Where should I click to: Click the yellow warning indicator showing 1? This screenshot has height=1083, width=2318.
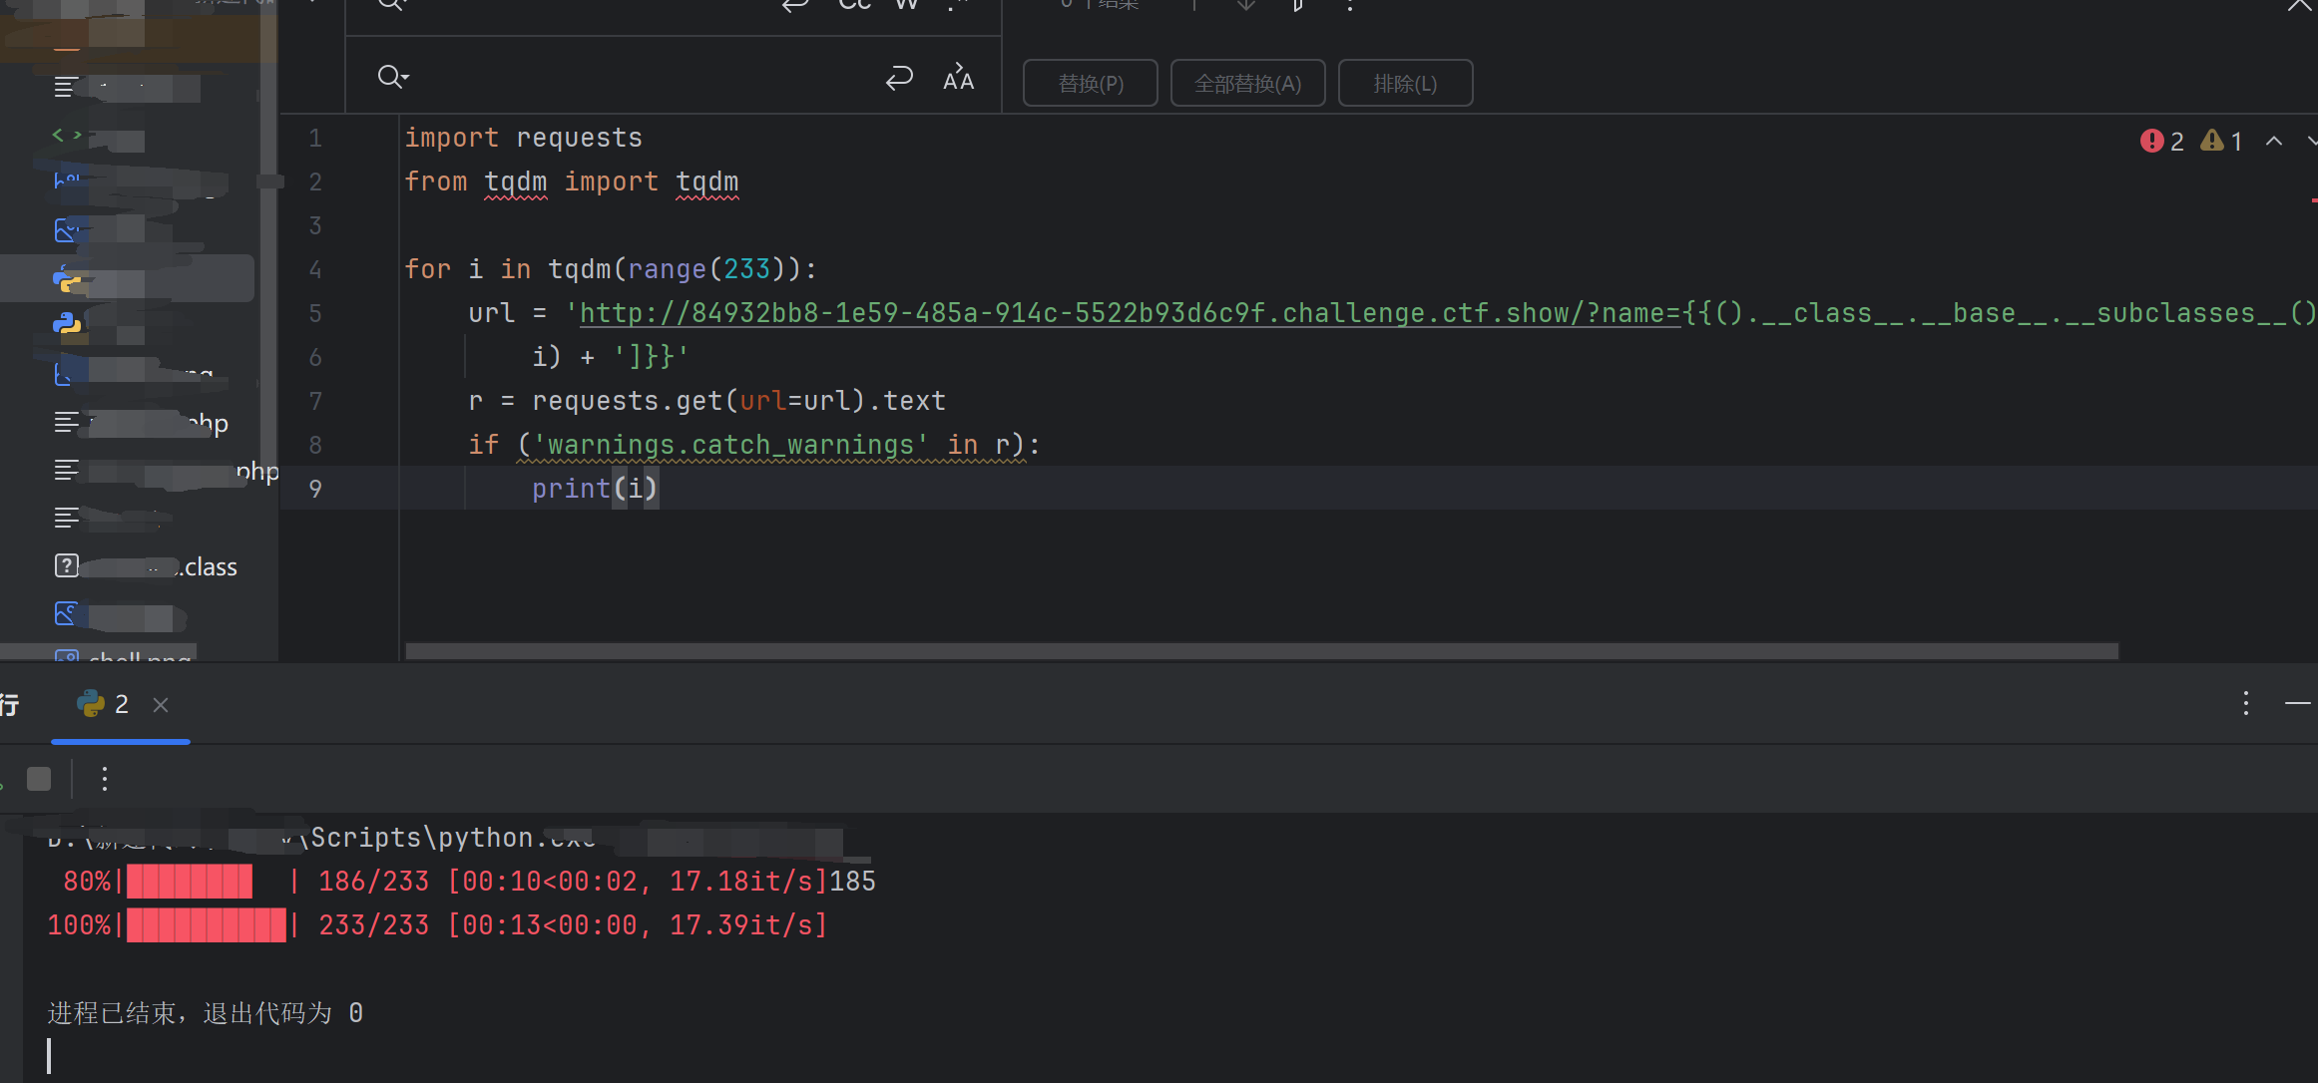pos(2222,142)
